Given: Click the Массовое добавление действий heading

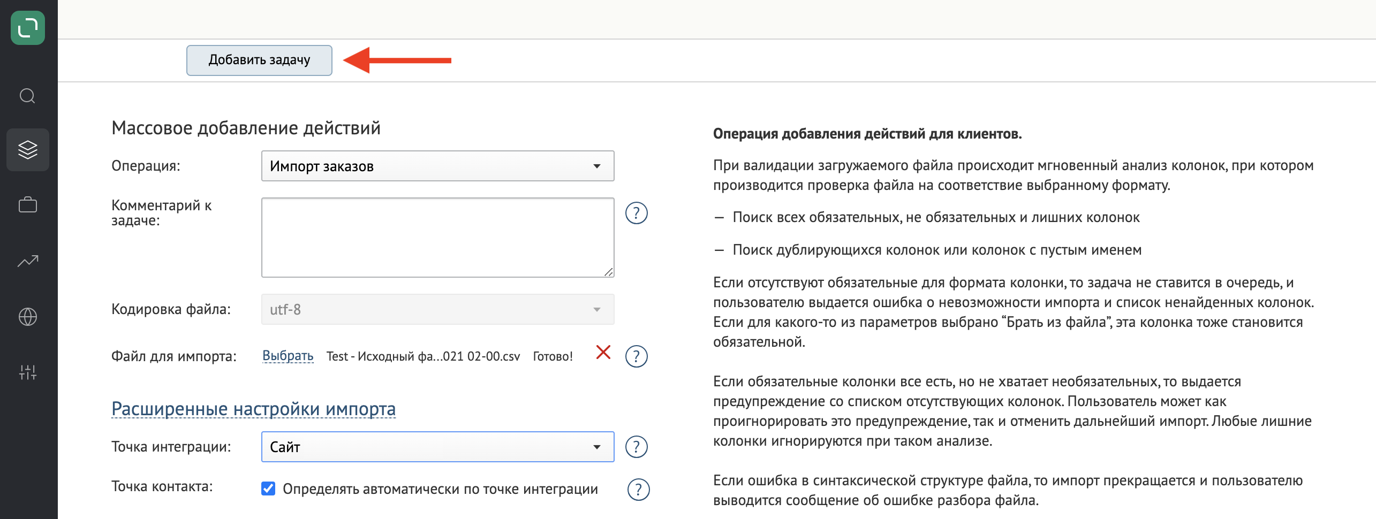Looking at the screenshot, I should (x=246, y=128).
